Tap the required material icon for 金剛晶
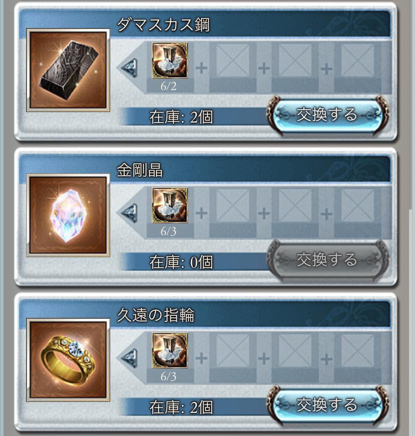This screenshot has height=436, width=415. 170,206
